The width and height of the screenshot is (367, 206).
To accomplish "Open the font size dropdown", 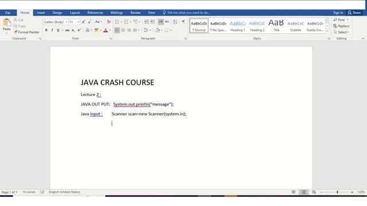I will pos(78,22).
